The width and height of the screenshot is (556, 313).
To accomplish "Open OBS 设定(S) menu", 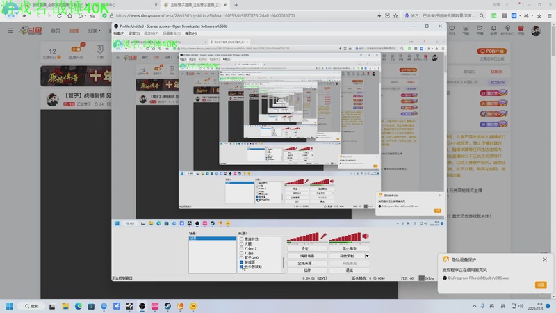I will (x=134, y=33).
